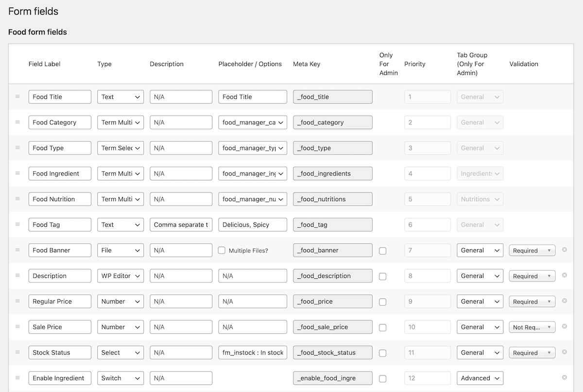Image resolution: width=583 pixels, height=392 pixels.
Task: Click drag handle icon beside Food Banner
Action: 17,250
